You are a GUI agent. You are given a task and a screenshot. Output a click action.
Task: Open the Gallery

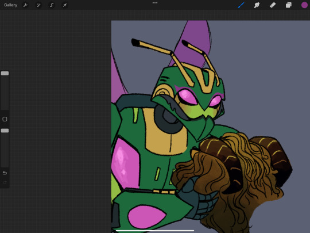(x=10, y=5)
